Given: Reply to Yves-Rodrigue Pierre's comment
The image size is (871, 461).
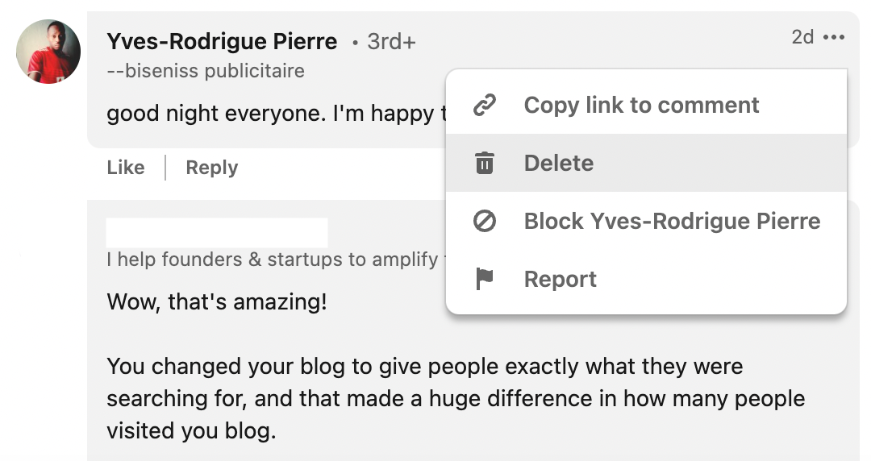Looking at the screenshot, I should click(x=211, y=168).
